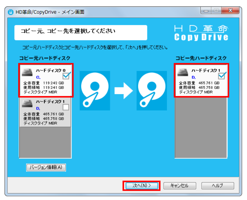Select the destination Hard Disk 1 entry
The width and height of the screenshot is (247, 200).
pyautogui.click(x=201, y=80)
